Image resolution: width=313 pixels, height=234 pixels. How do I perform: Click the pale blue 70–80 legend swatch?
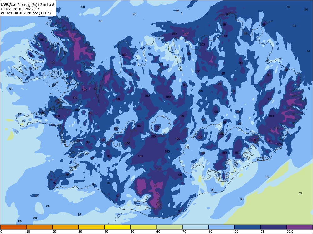[195, 227]
